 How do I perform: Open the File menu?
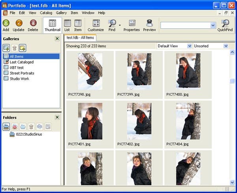tap(12, 13)
